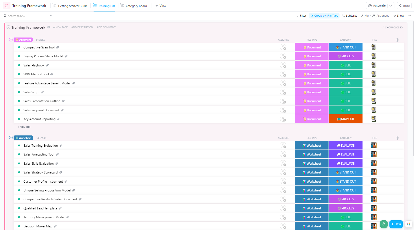
Task: Toggle the Me filter
Action: click(x=365, y=16)
